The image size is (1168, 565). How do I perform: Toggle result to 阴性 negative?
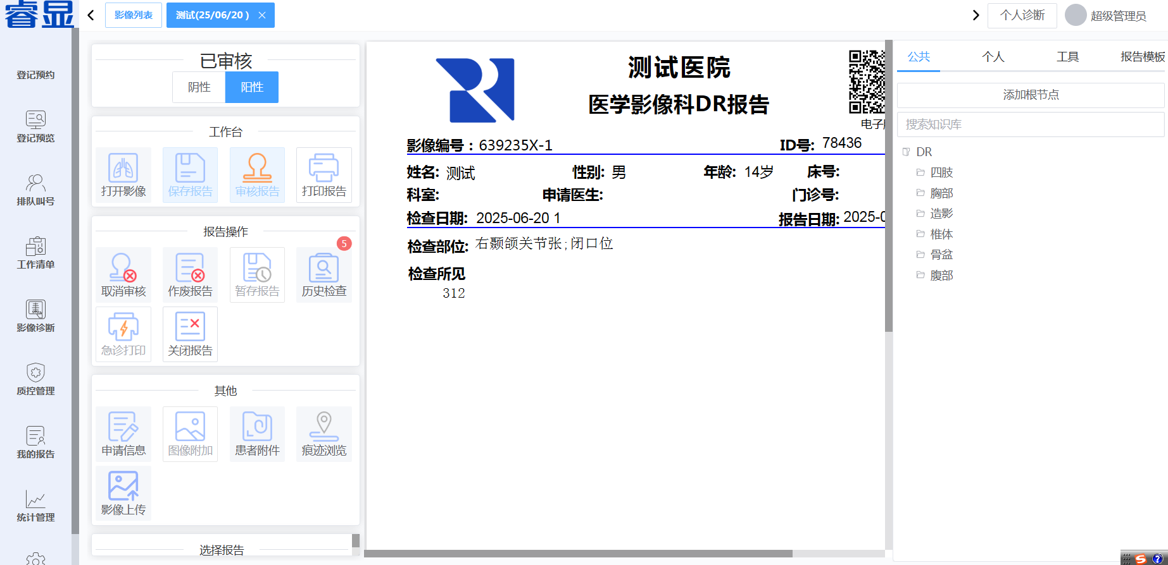click(199, 87)
